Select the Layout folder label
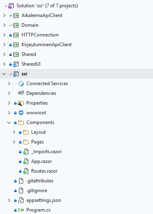153x214 pixels. [38, 132]
